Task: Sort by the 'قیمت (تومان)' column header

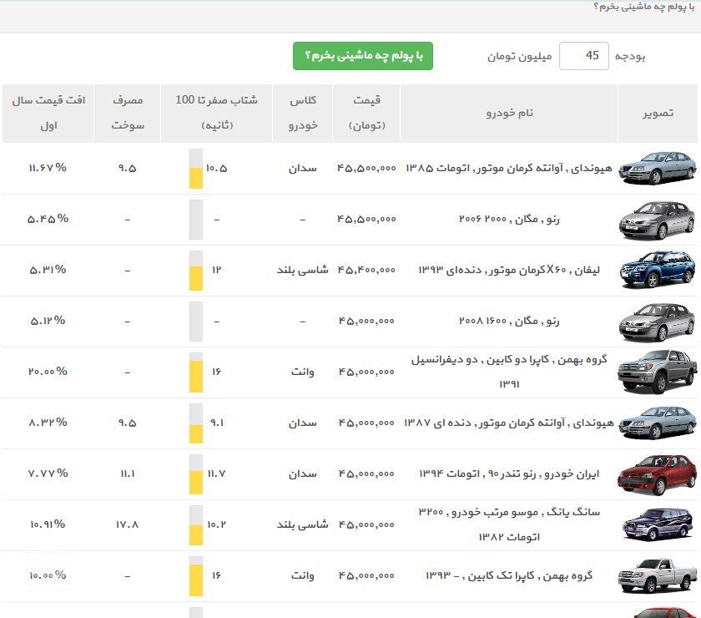Action: pyautogui.click(x=366, y=113)
